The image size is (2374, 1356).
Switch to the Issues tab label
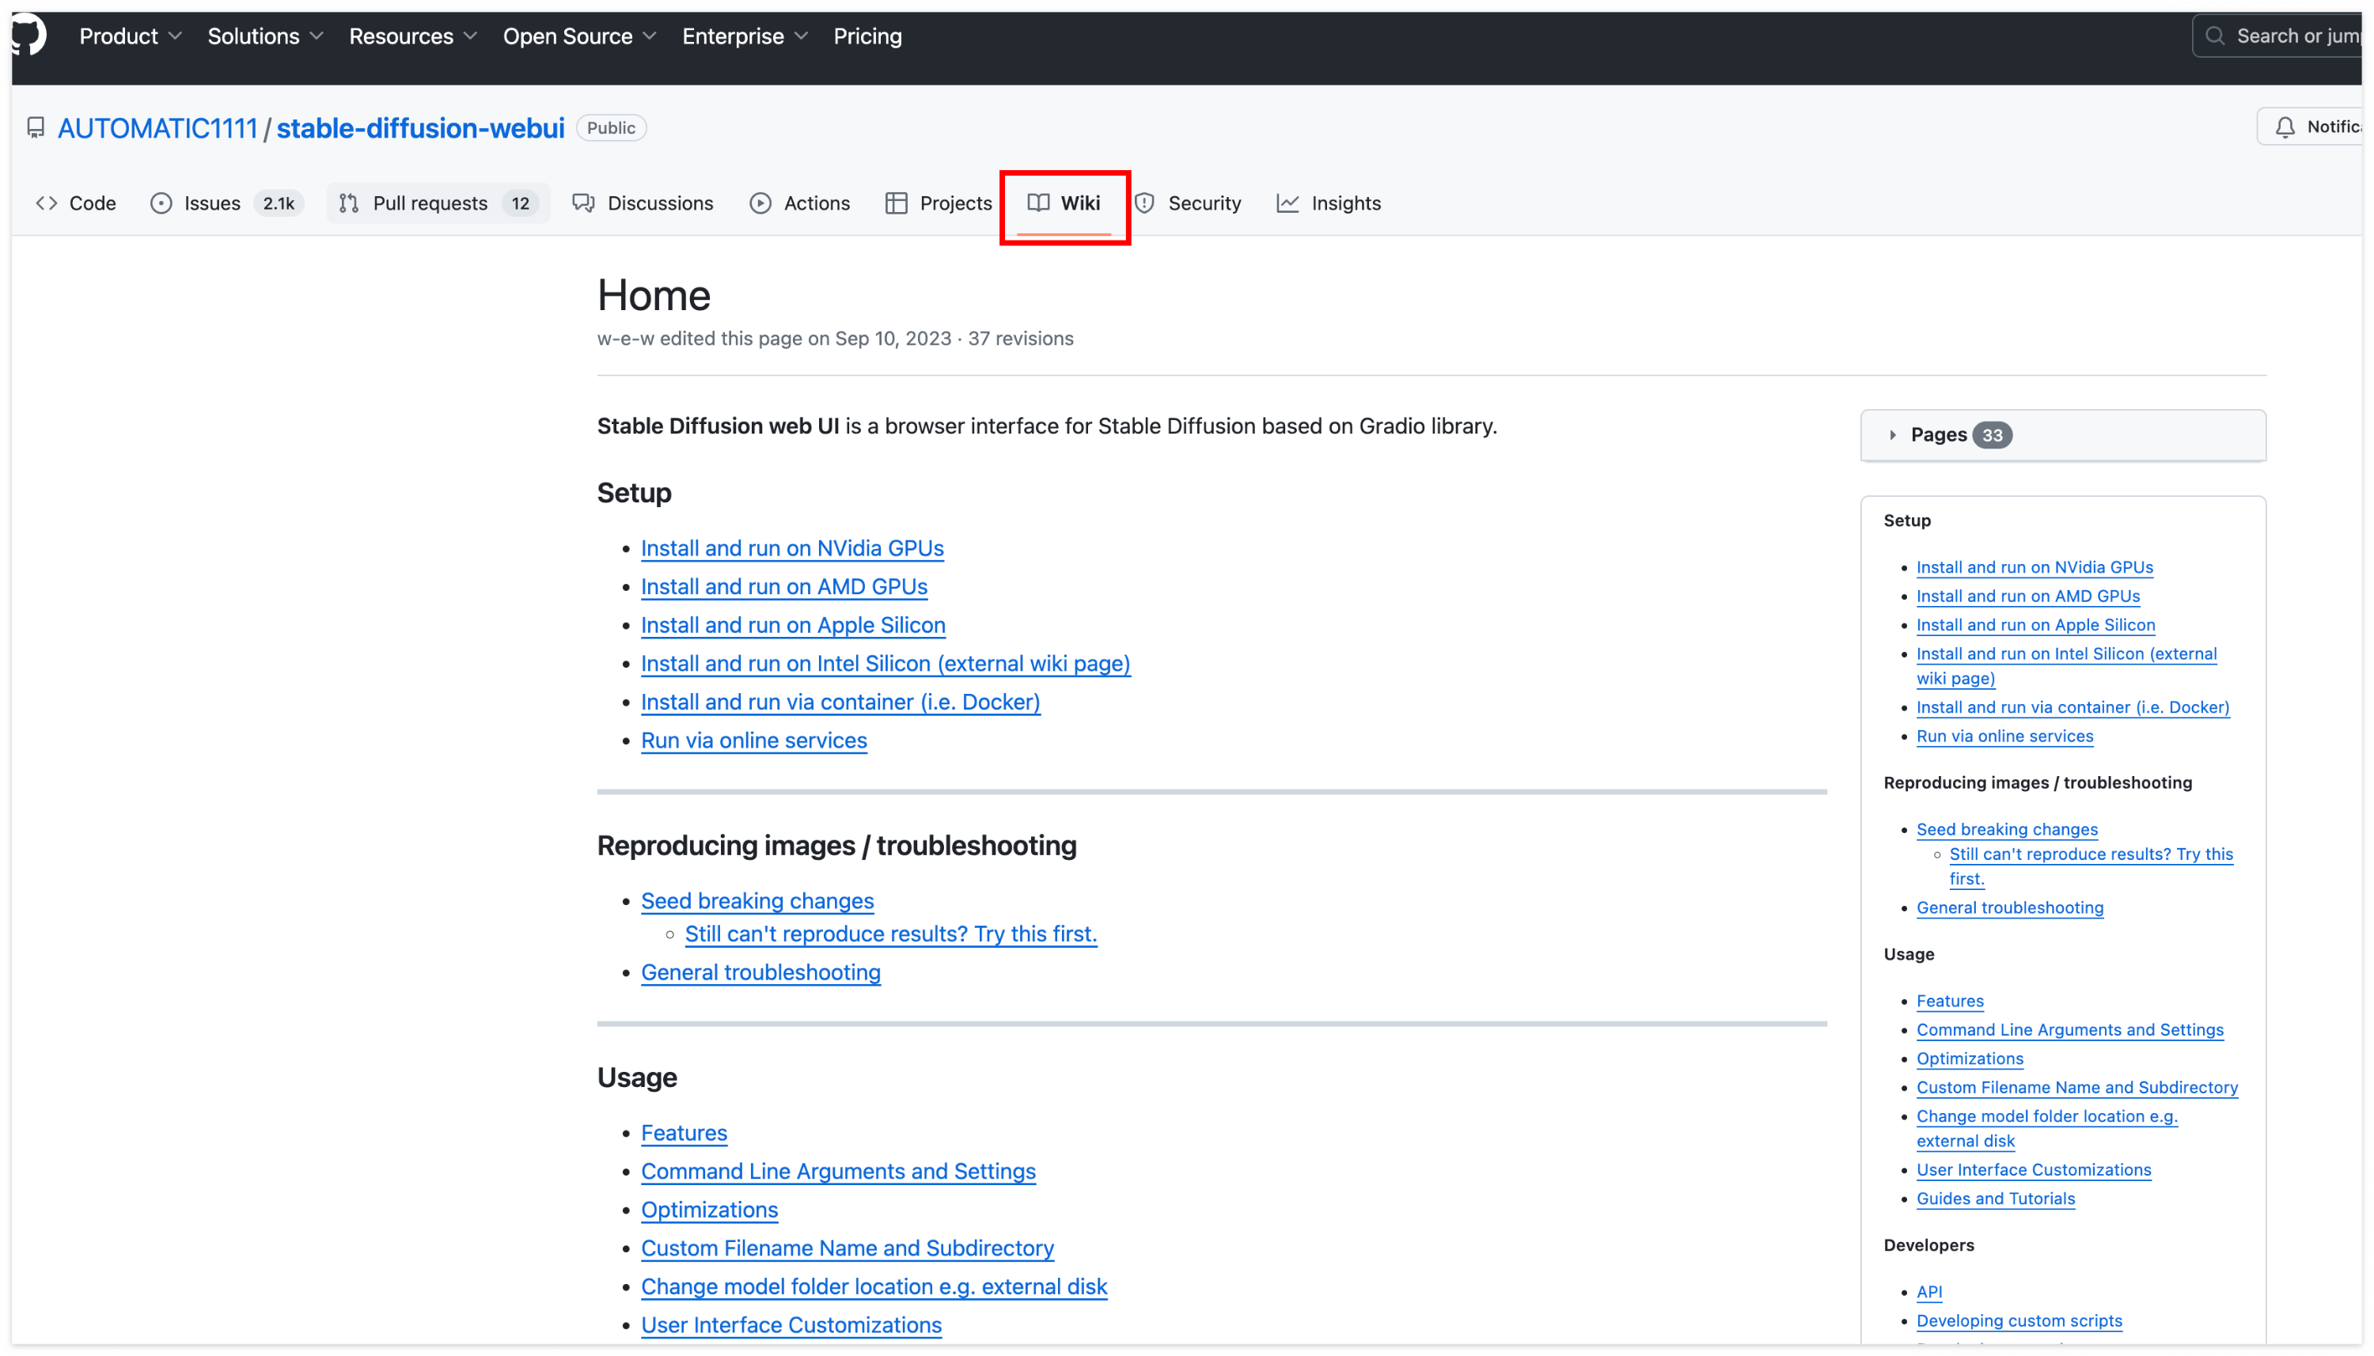211,203
